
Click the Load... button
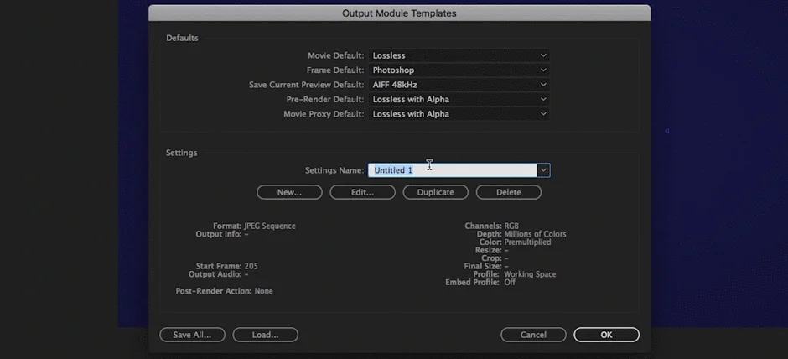tap(266, 335)
